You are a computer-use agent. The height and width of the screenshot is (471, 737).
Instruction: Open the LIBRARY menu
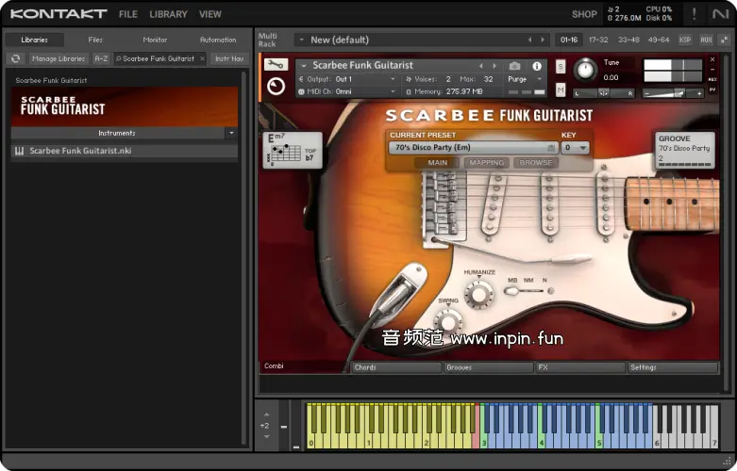(x=168, y=14)
